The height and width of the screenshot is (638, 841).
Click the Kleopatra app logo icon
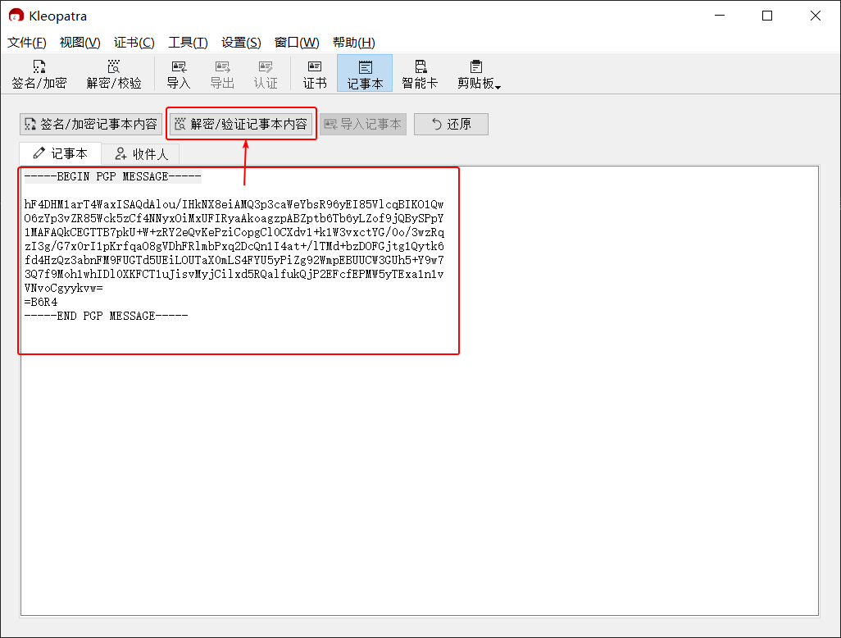click(x=16, y=16)
